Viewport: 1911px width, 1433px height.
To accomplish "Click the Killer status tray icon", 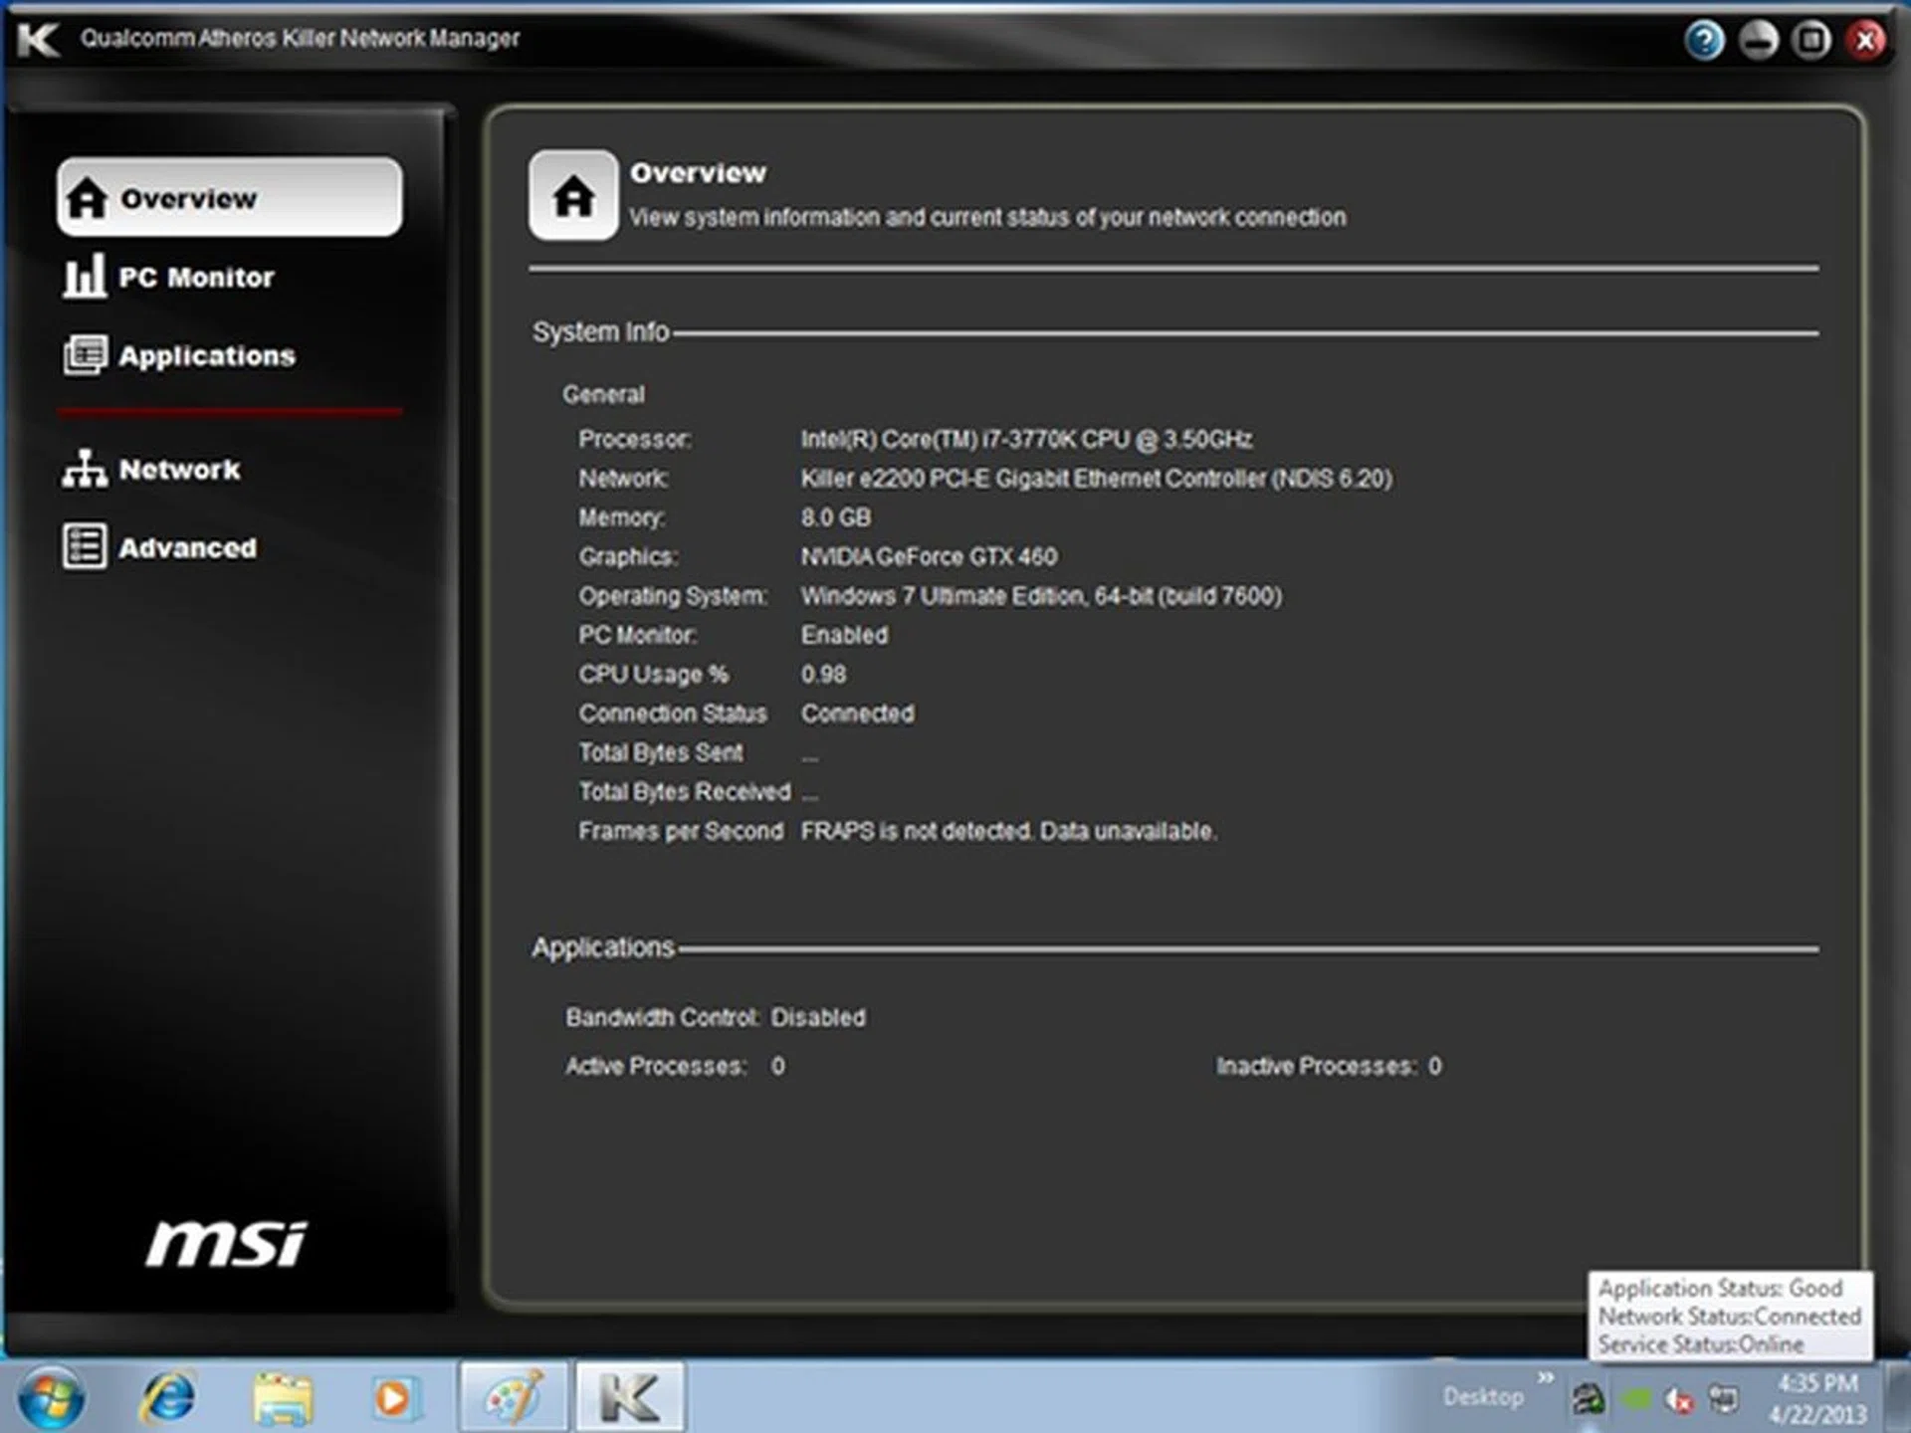I will 1589,1400.
